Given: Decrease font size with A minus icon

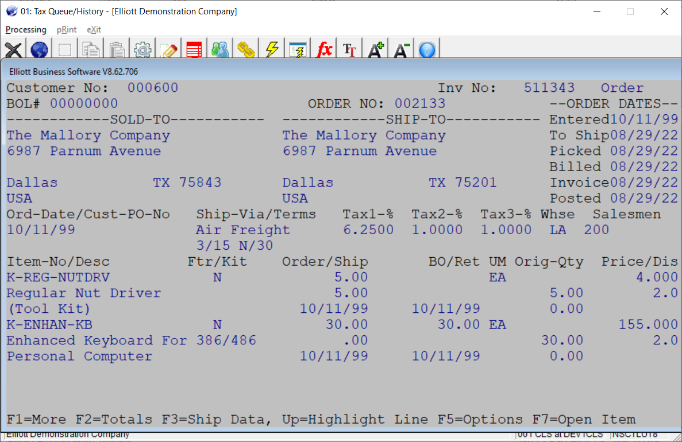Looking at the screenshot, I should click(401, 49).
